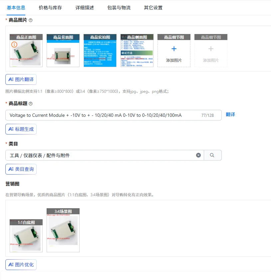Click the AI 标题生成 title generation button
The height and width of the screenshot is (280, 271).
pos(21,129)
